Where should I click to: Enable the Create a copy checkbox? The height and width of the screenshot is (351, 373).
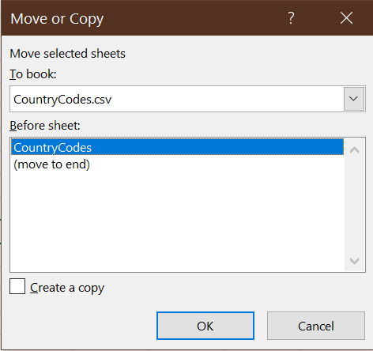[17, 286]
